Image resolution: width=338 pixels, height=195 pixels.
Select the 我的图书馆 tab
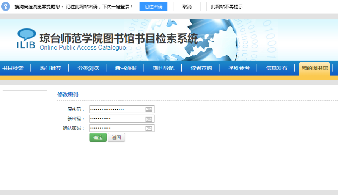coord(314,68)
